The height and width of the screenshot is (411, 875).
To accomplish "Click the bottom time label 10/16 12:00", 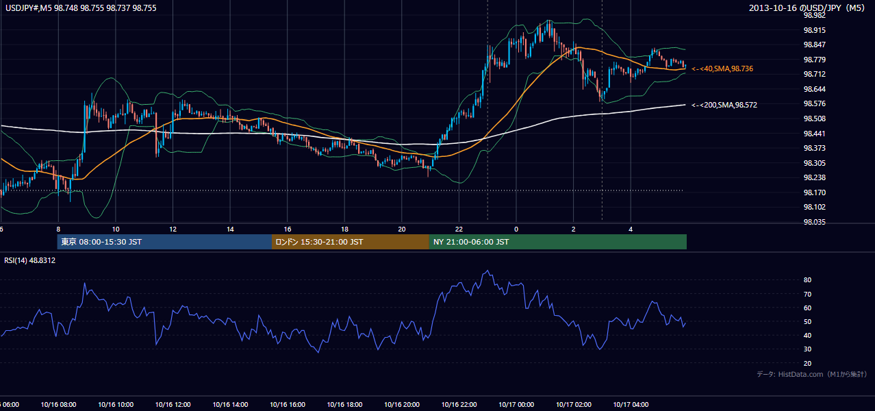I will [173, 404].
